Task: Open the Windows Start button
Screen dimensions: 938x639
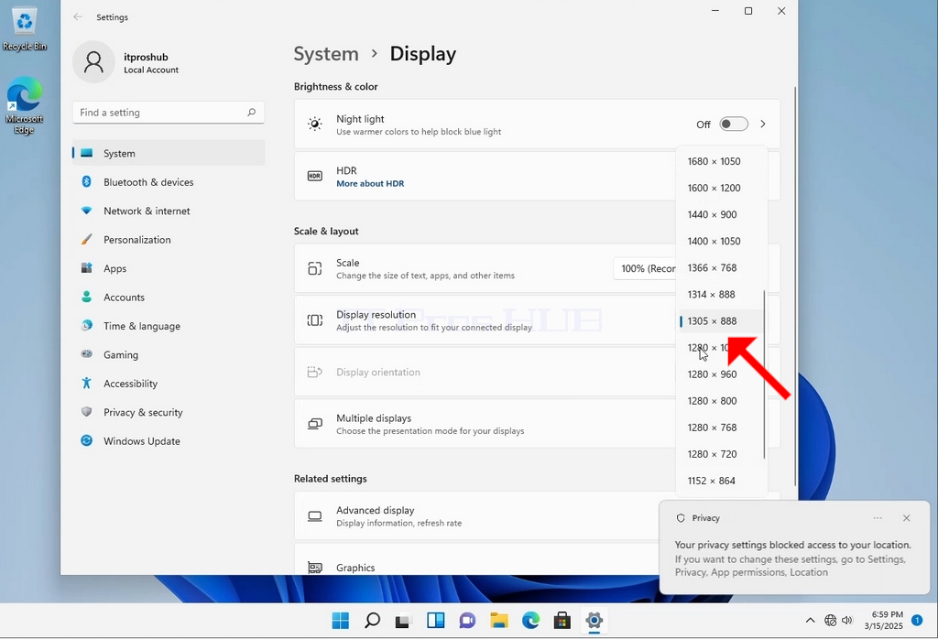Action: point(341,621)
